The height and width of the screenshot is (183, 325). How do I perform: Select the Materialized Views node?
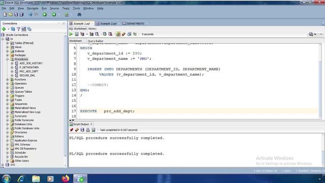point(25,108)
